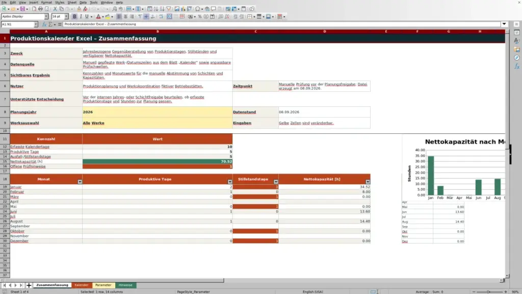Toggle Underline formatting
The width and height of the screenshot is (522, 294).
point(87,17)
